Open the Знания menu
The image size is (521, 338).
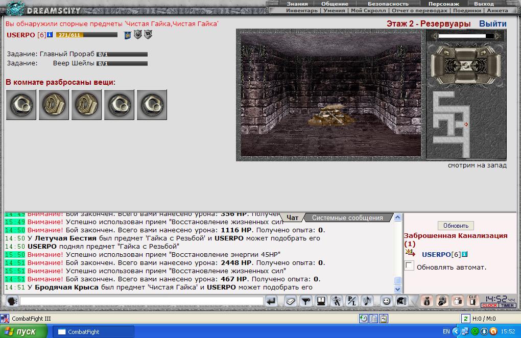tap(297, 4)
